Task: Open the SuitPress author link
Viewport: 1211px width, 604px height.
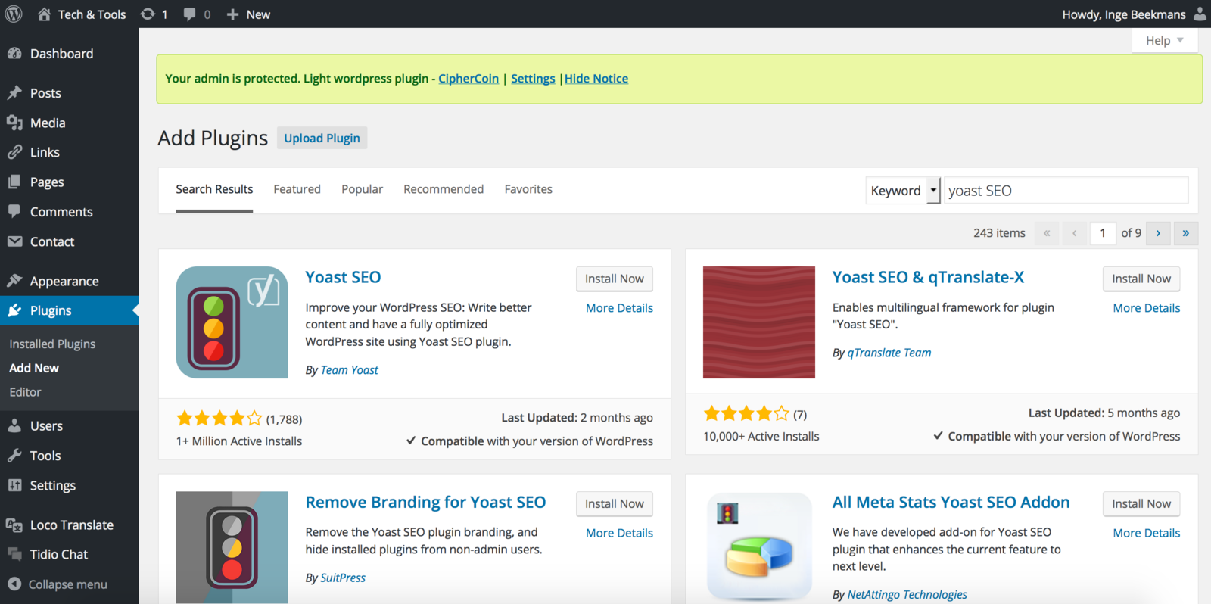Action: click(343, 578)
